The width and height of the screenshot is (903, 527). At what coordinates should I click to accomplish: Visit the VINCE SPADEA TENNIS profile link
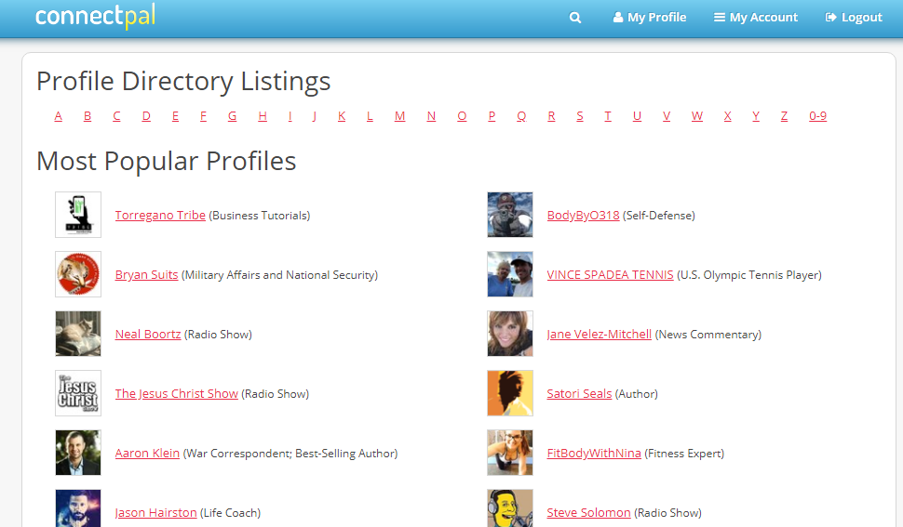pyautogui.click(x=610, y=275)
